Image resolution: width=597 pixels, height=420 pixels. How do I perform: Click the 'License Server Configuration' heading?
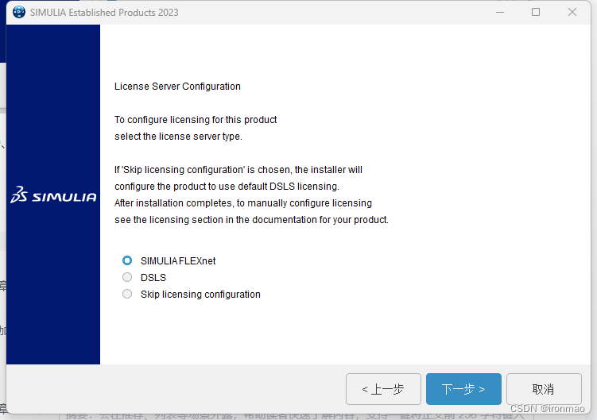177,87
